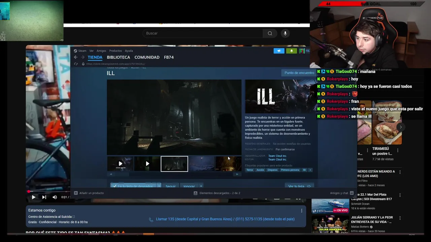Select the Acción tag
The width and height of the screenshot is (431, 242).
(260, 170)
